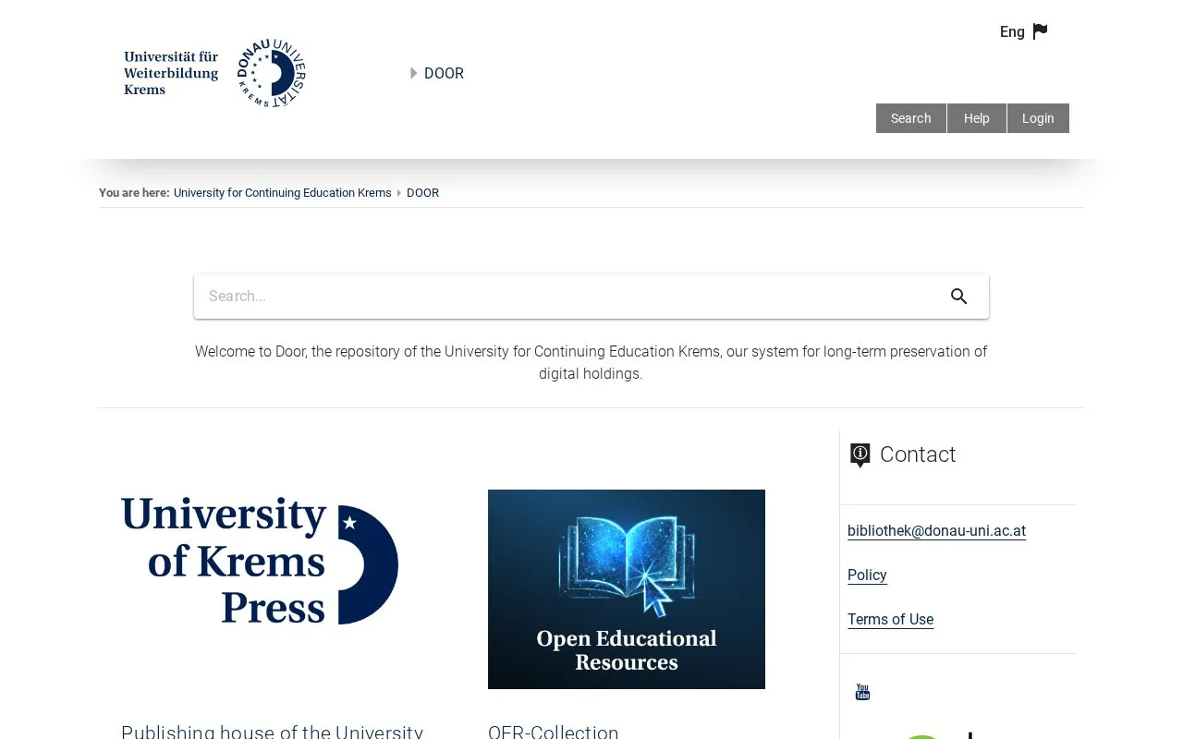Open the Open Educational Resources image
The image size is (1183, 739).
tap(627, 589)
